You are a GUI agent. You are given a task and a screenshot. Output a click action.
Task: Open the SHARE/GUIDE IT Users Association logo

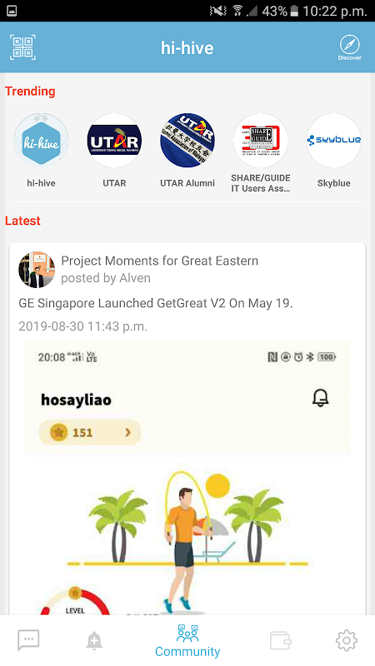point(261,141)
